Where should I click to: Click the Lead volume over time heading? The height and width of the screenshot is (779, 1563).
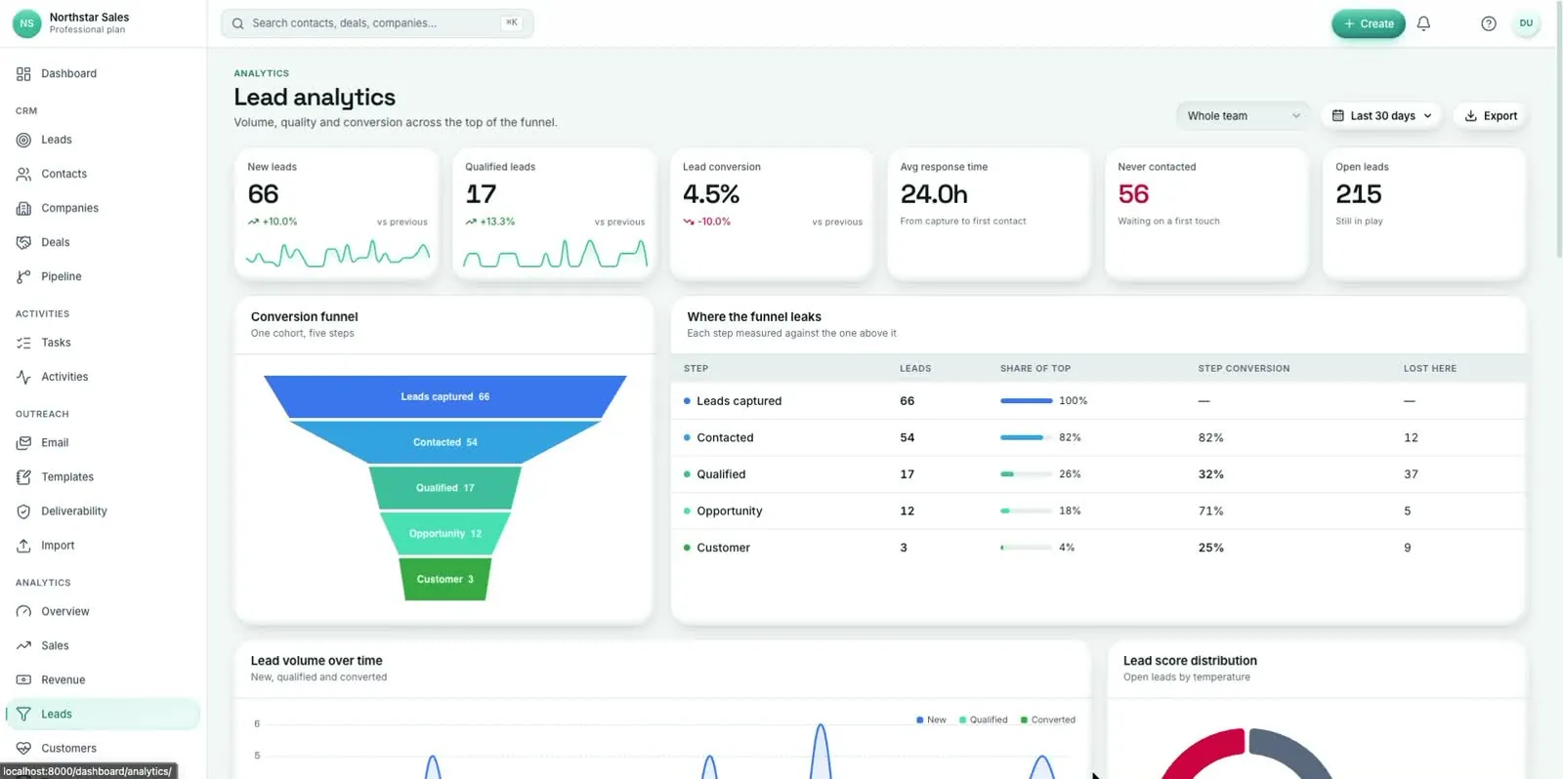[x=317, y=661]
